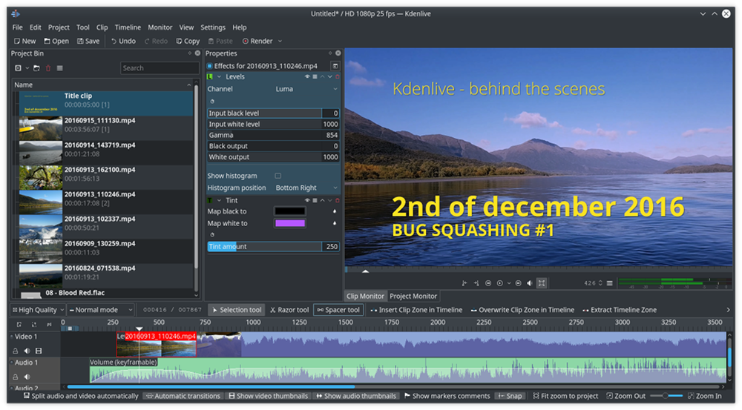
Task: Lock the Video 1 track
Action: coord(15,351)
